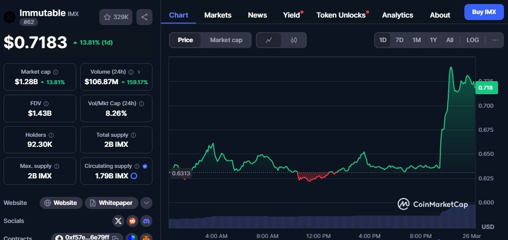Click the 92.30K holders value
The image size is (508, 240).
pos(40,144)
